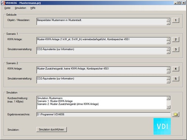Click button 5 for Szenario 2 Simulationseinstellung
The width and height of the screenshot is (187, 140).
point(176,78)
